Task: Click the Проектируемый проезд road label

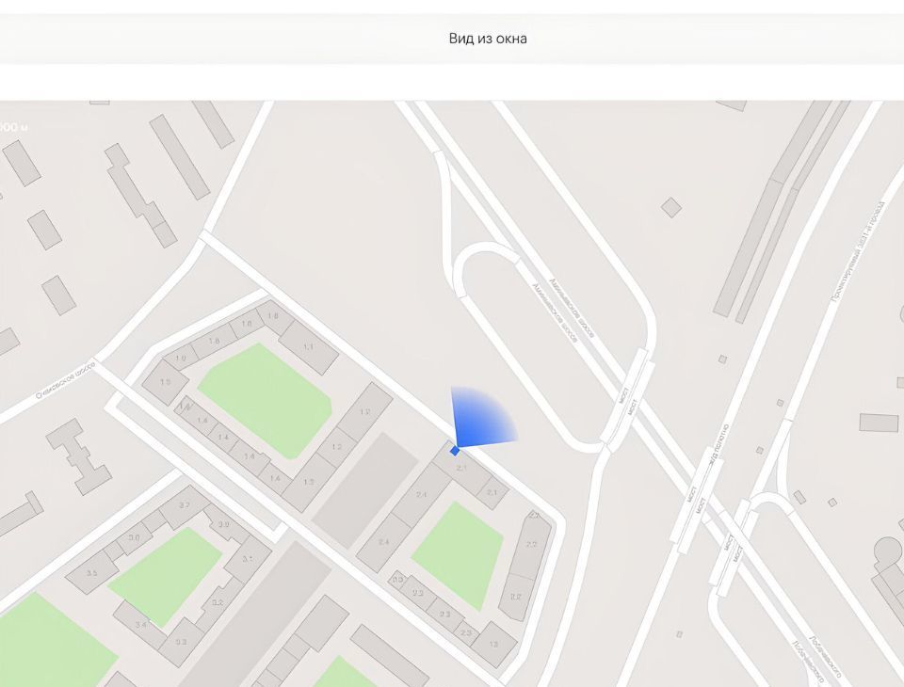Action: (x=857, y=251)
